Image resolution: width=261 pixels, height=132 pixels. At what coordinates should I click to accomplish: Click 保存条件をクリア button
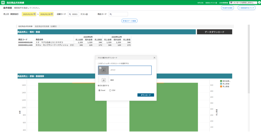[246, 8]
